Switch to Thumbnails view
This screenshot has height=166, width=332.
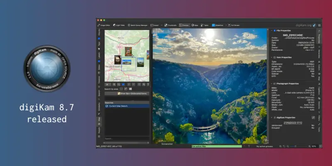click(x=171, y=25)
